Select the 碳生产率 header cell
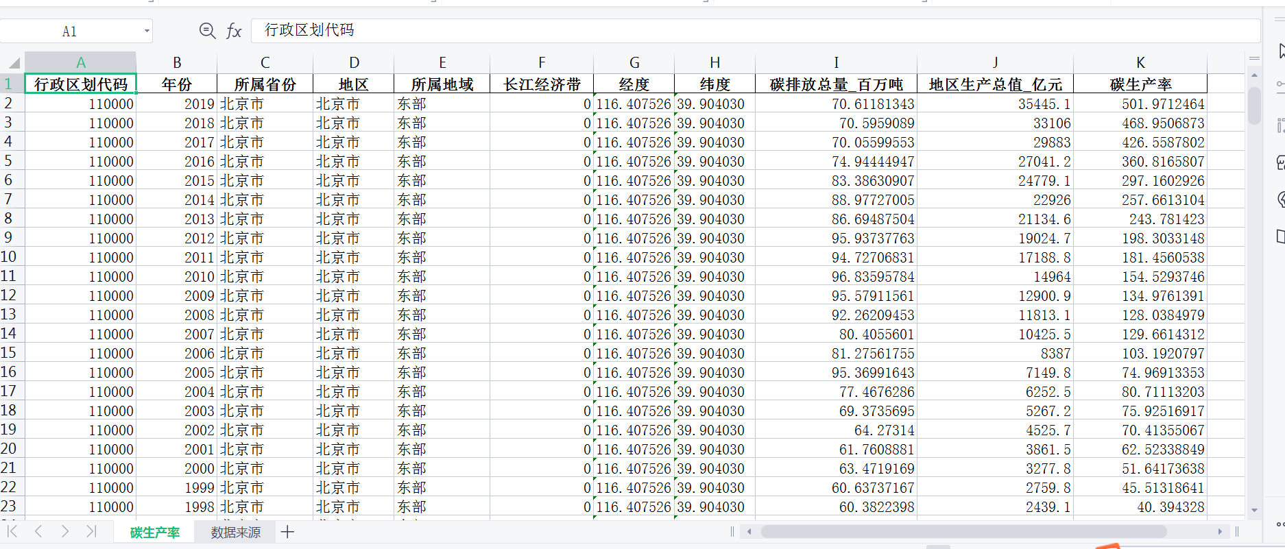 click(x=1140, y=84)
